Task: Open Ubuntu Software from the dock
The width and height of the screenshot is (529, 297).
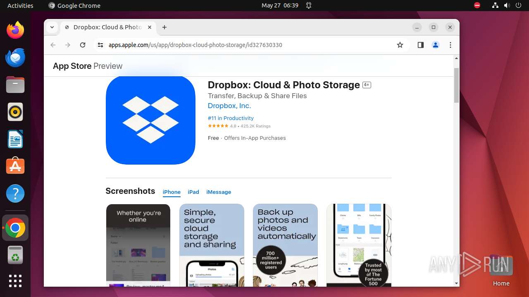Action: (15, 166)
